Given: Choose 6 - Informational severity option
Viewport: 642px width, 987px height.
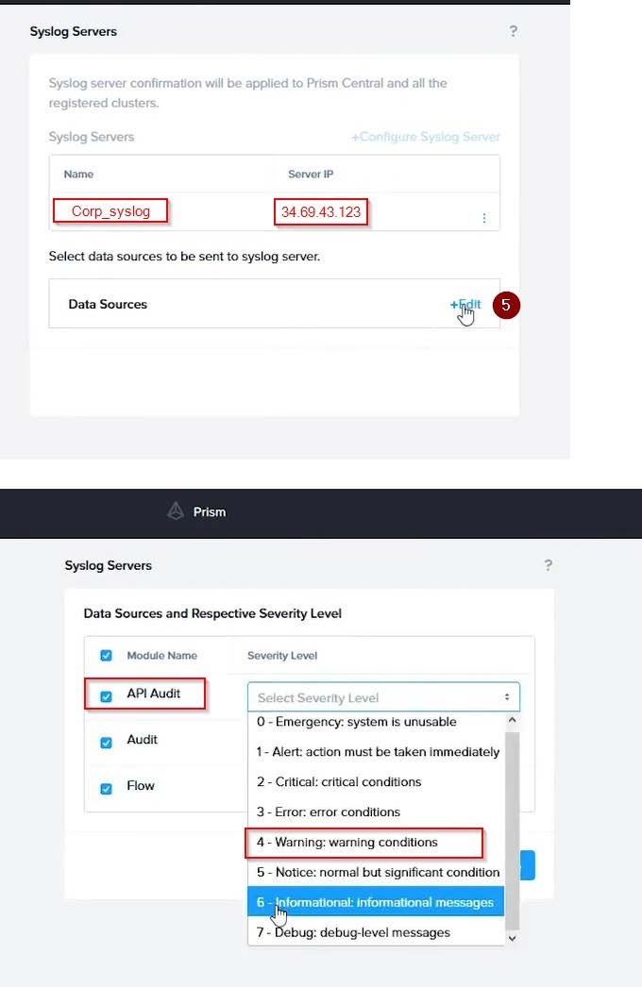Looking at the screenshot, I should point(375,902).
